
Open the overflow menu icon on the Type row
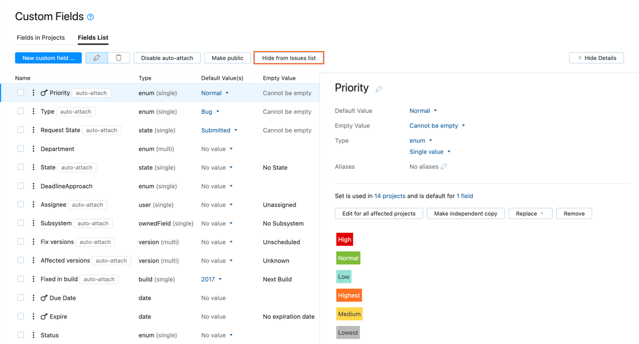tap(33, 112)
